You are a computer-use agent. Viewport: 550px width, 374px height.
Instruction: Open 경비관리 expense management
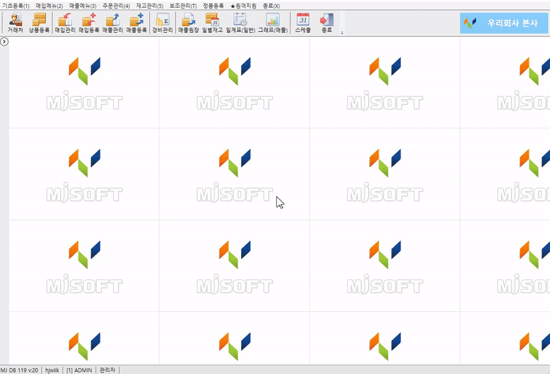(162, 23)
